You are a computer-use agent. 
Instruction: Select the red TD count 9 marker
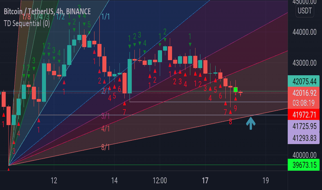[x=235, y=108]
